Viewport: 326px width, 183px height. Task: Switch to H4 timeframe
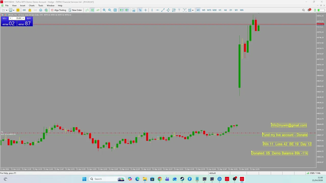coord(225,10)
